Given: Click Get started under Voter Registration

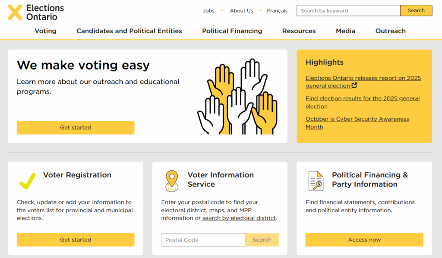Looking at the screenshot, I should (76, 240).
